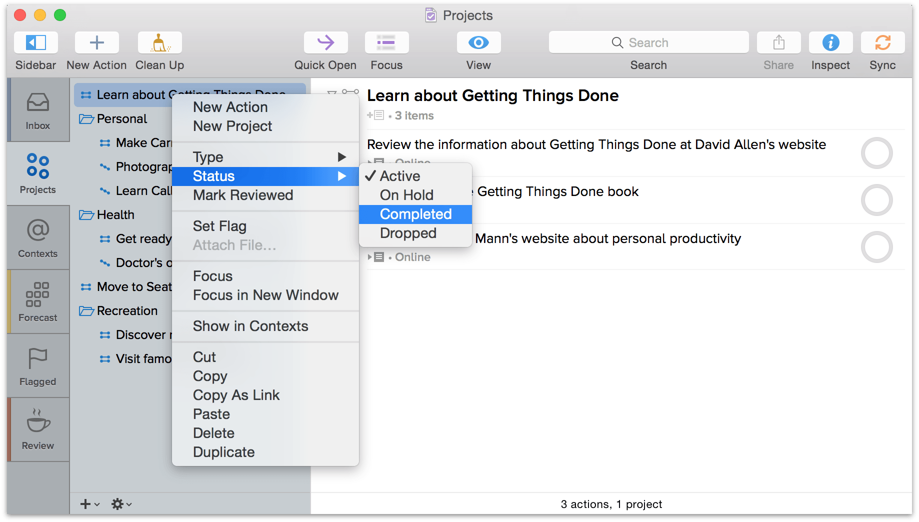Select the Doctor's project row

(135, 262)
